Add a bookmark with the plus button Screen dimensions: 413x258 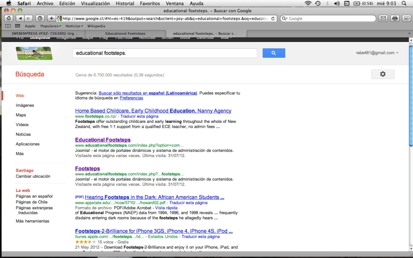[51, 18]
